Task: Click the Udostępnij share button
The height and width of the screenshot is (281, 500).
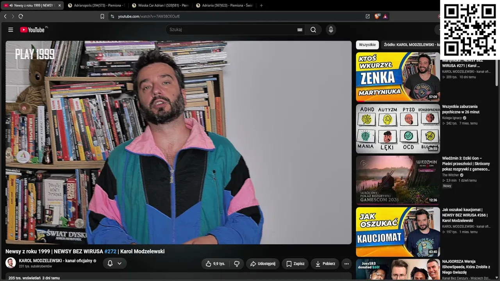Action: (263, 264)
